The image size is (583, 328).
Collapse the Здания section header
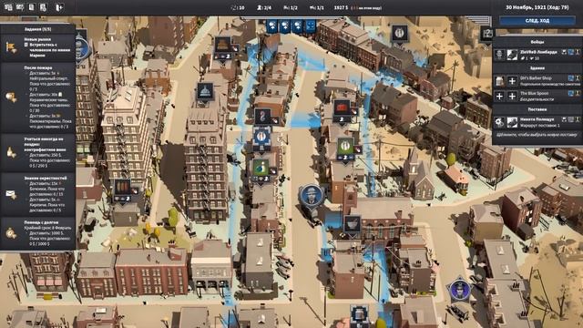(x=537, y=68)
